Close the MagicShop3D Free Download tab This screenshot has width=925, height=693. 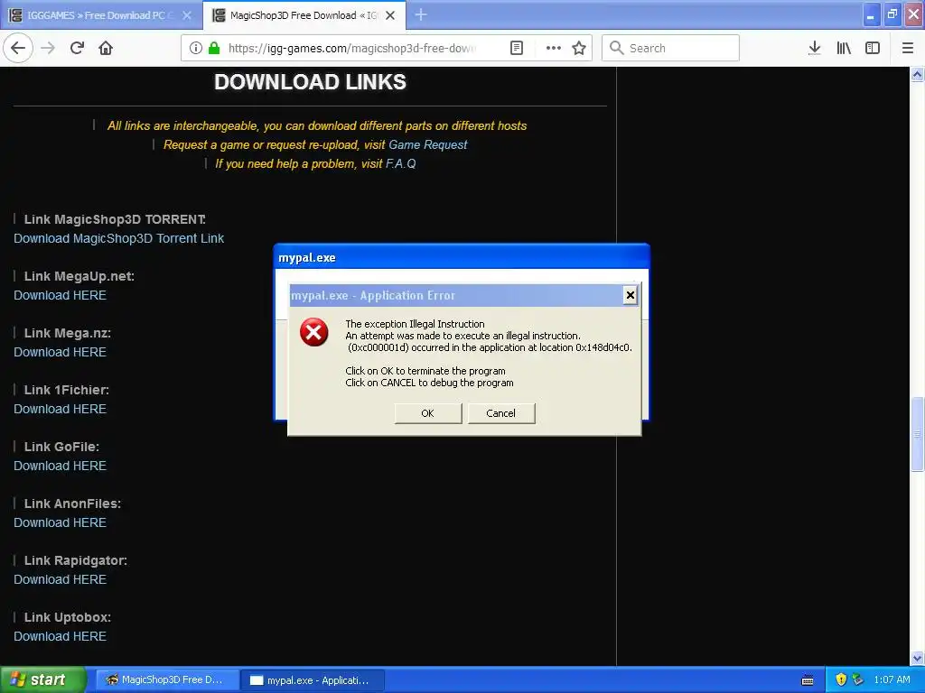coord(390,15)
